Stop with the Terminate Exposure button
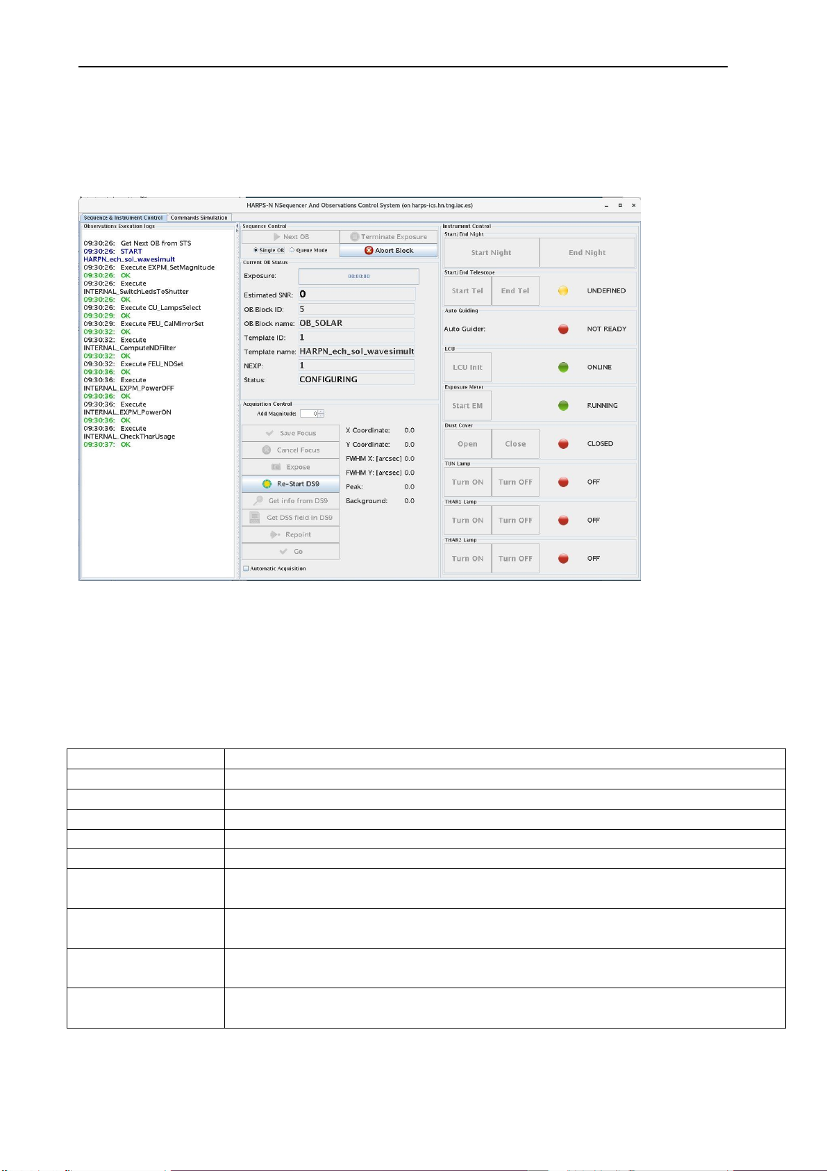Screen dimensions: 827x1171 [388, 237]
